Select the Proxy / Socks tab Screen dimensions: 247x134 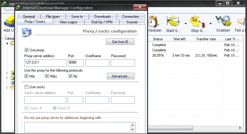pyautogui.click(x=35, y=22)
